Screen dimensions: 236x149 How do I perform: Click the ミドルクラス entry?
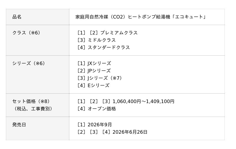101,40
